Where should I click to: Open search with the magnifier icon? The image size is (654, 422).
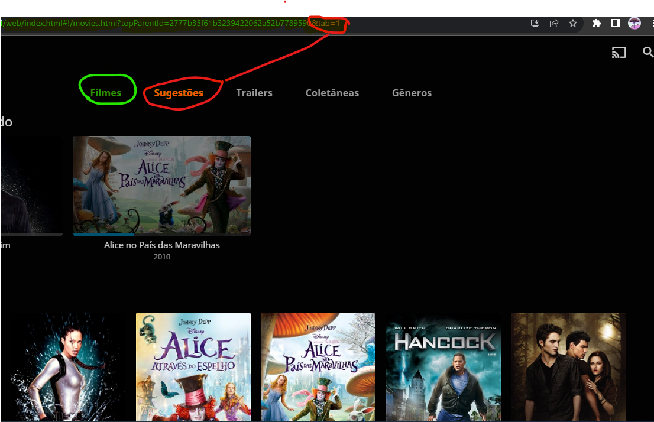tap(647, 53)
